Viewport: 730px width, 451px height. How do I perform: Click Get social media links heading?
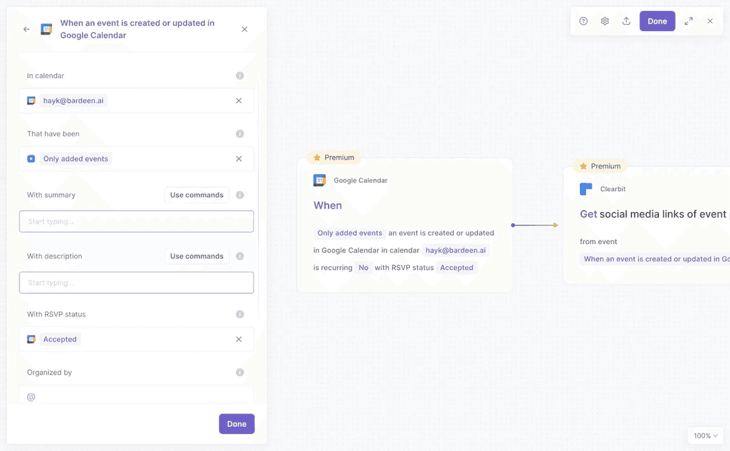click(x=653, y=214)
